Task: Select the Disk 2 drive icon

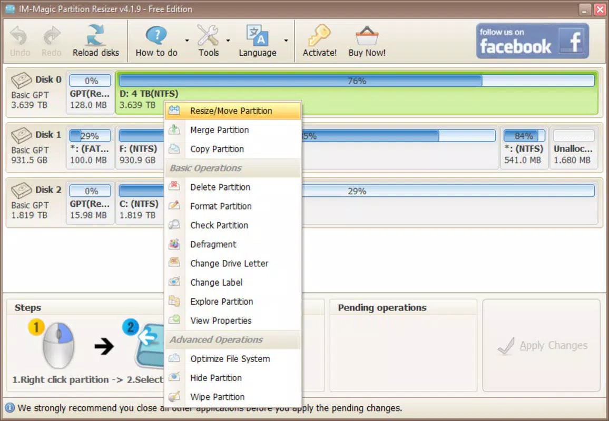Action: [x=22, y=191]
